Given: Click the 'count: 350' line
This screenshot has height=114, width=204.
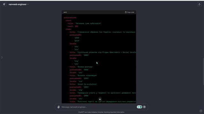Looking at the screenshot, I should click(x=73, y=26).
